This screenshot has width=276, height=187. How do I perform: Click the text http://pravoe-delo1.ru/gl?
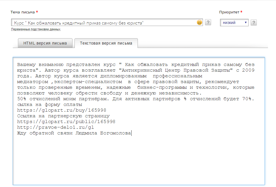coord(55,127)
